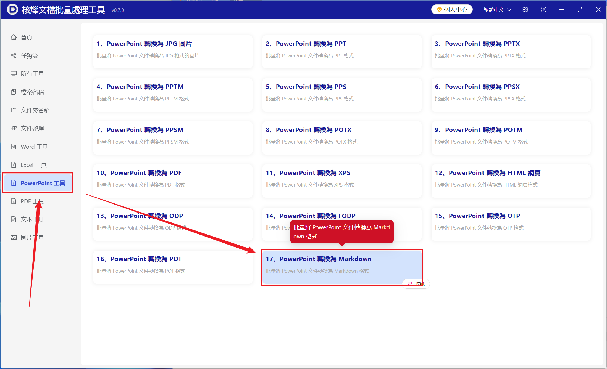Screen dimensions: 607x369
Task: Open 圖片工具 in the sidebar
Action: tap(38, 238)
